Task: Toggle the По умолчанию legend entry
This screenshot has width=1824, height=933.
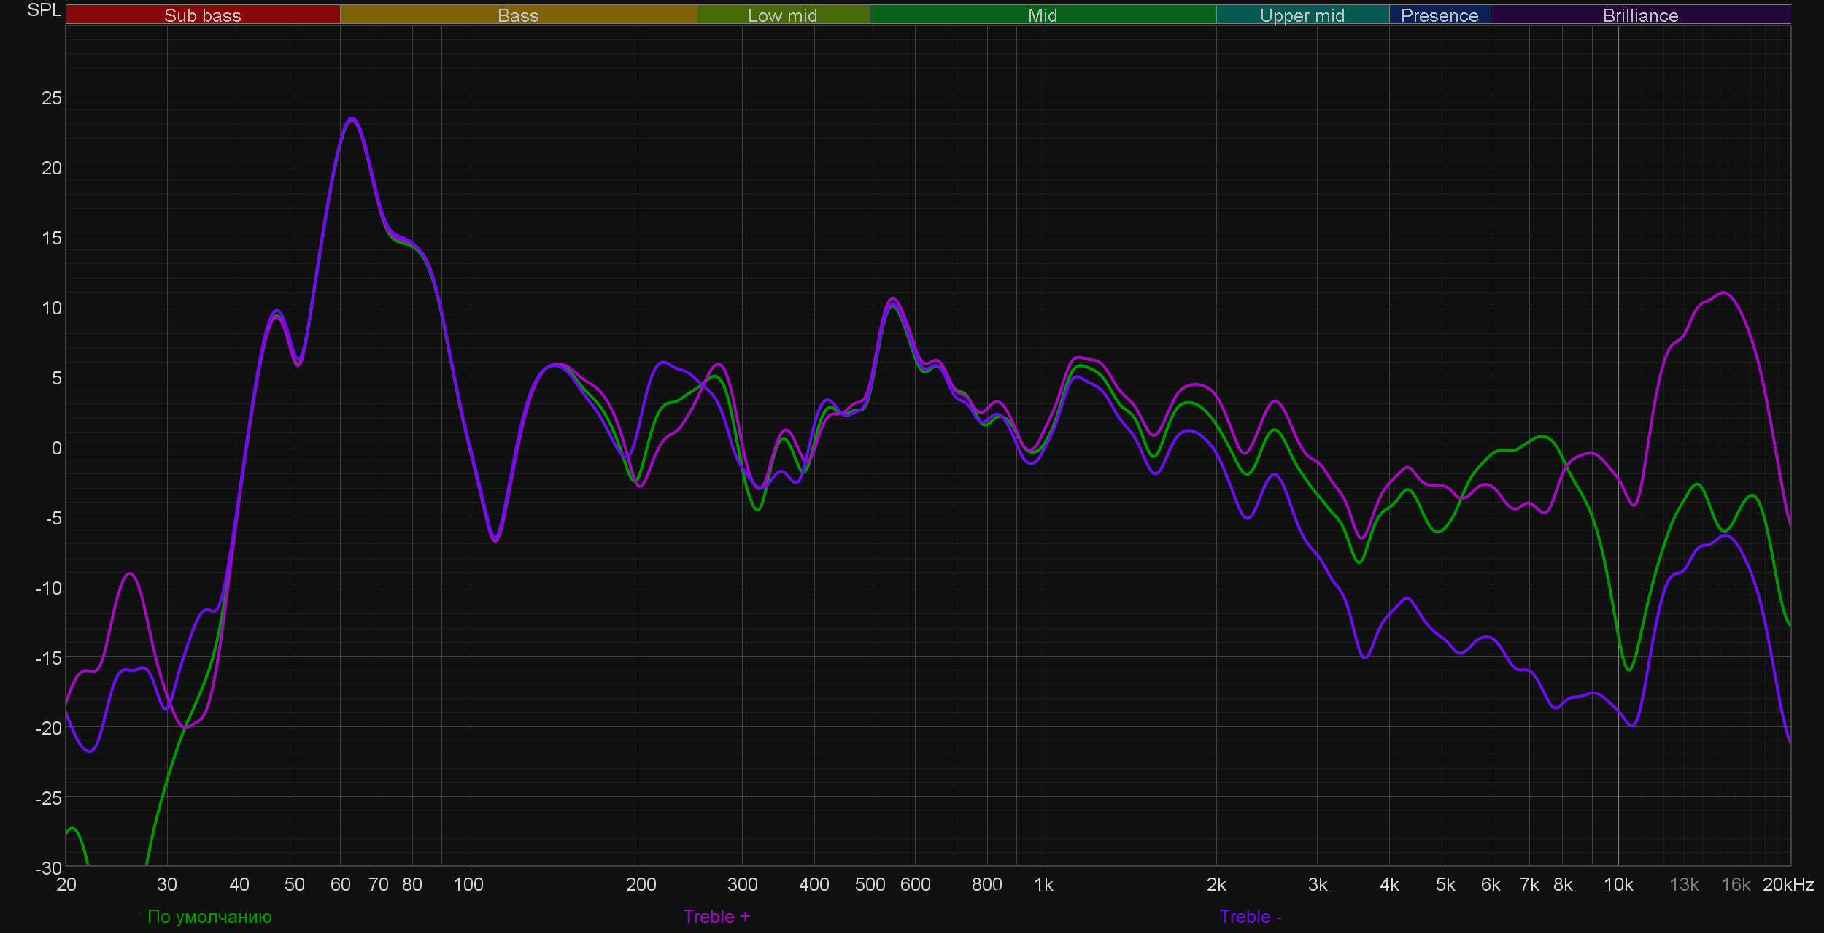Action: [x=209, y=916]
